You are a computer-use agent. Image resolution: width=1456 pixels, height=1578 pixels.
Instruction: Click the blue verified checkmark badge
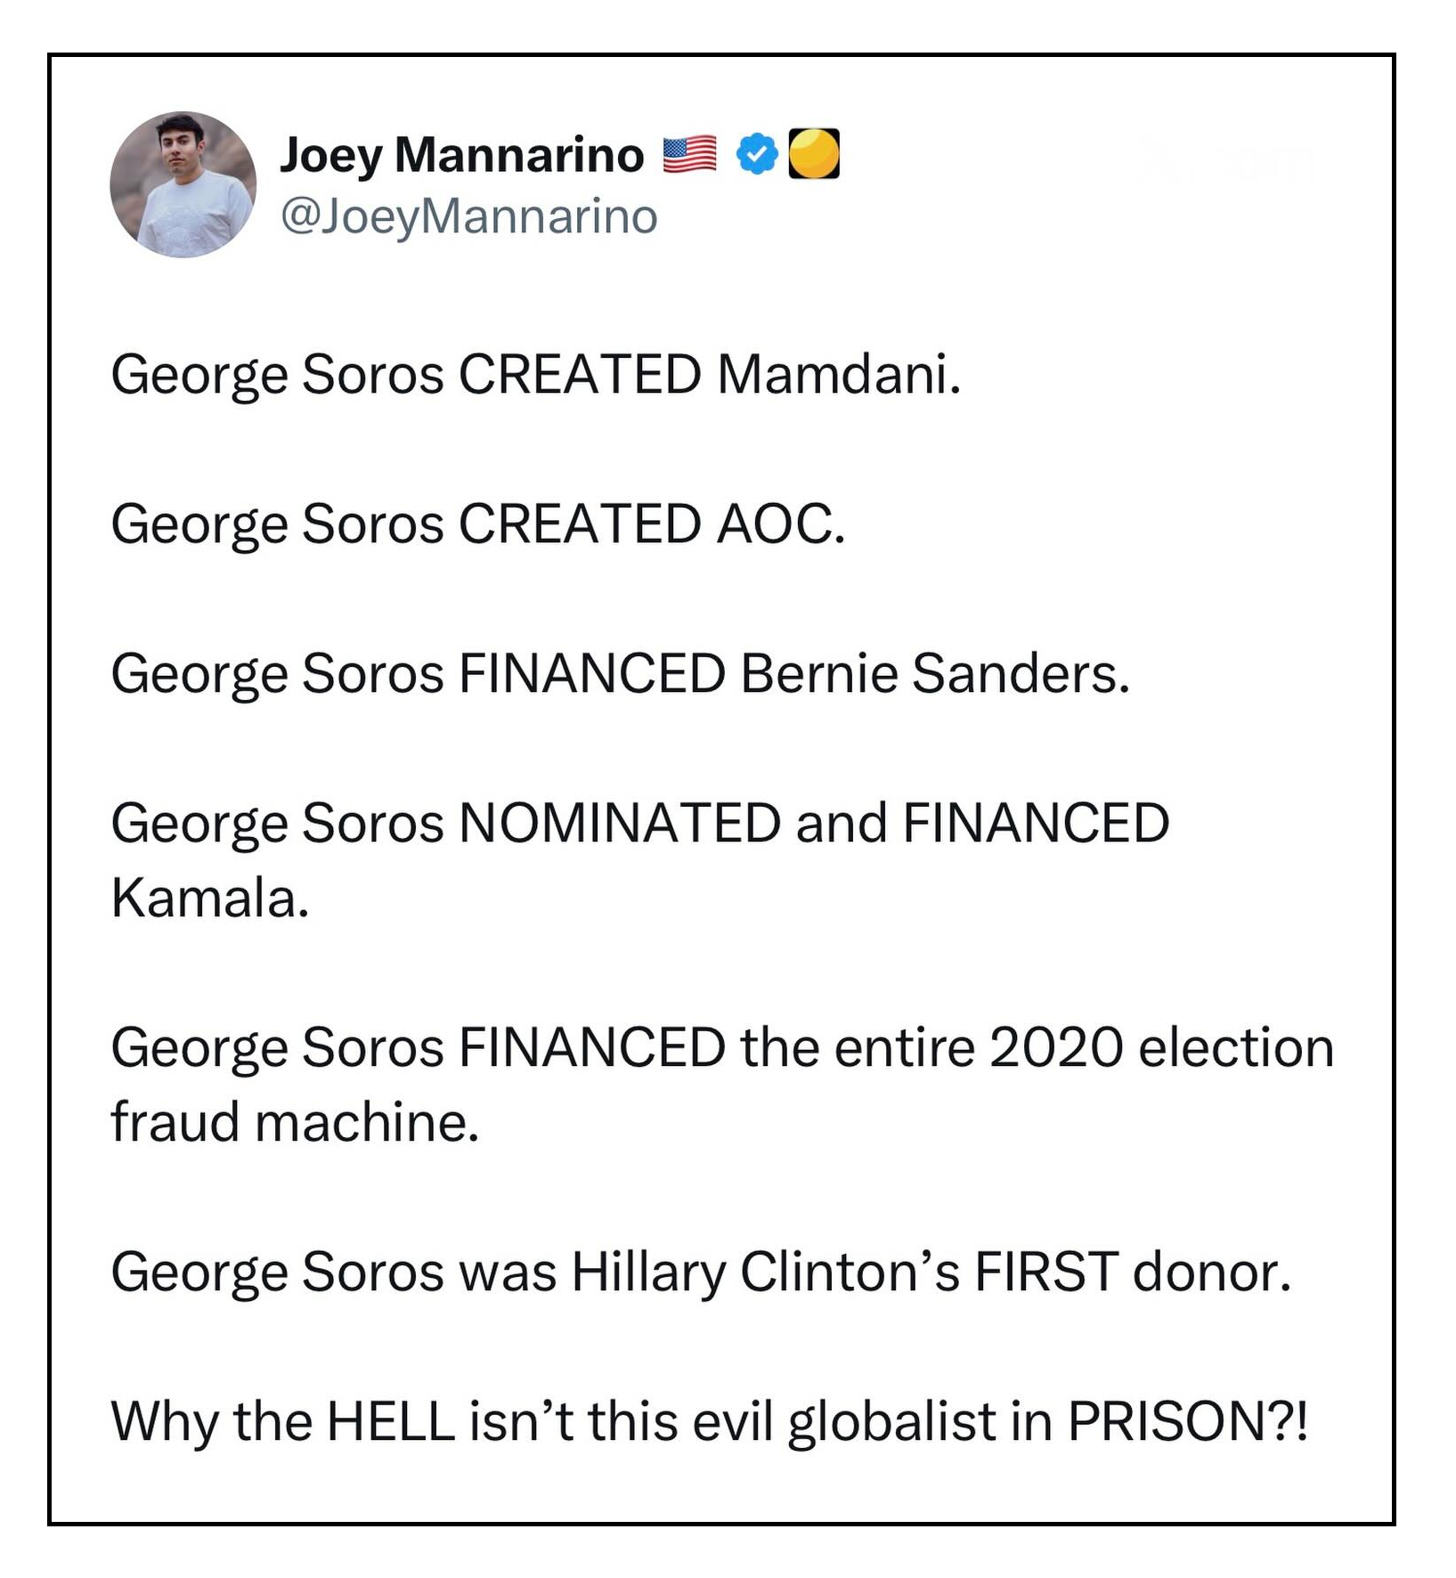coord(757,155)
